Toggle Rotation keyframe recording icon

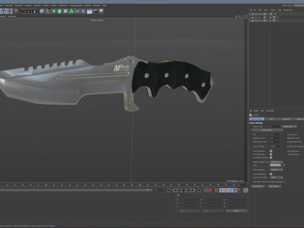(x=230, y=190)
